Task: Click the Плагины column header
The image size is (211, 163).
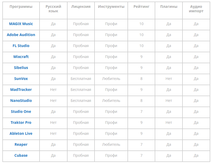Action: 169,7
